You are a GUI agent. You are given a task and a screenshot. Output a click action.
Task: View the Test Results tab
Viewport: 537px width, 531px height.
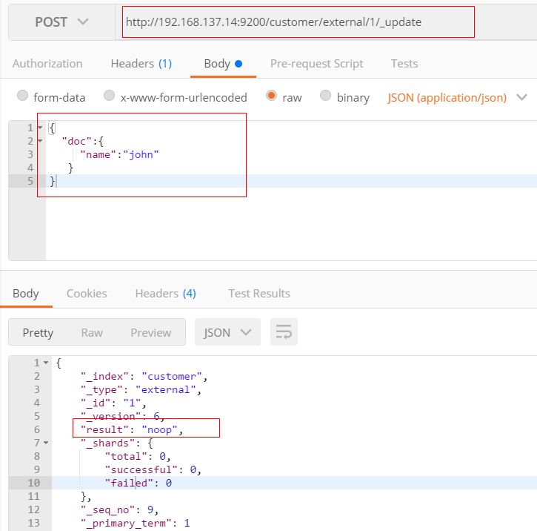259,294
